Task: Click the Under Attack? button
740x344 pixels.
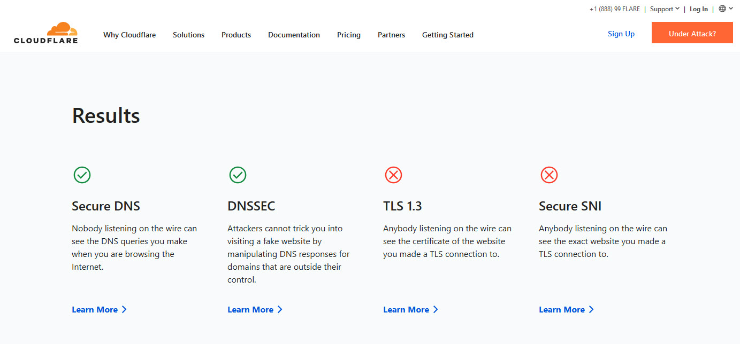Action: pos(692,33)
